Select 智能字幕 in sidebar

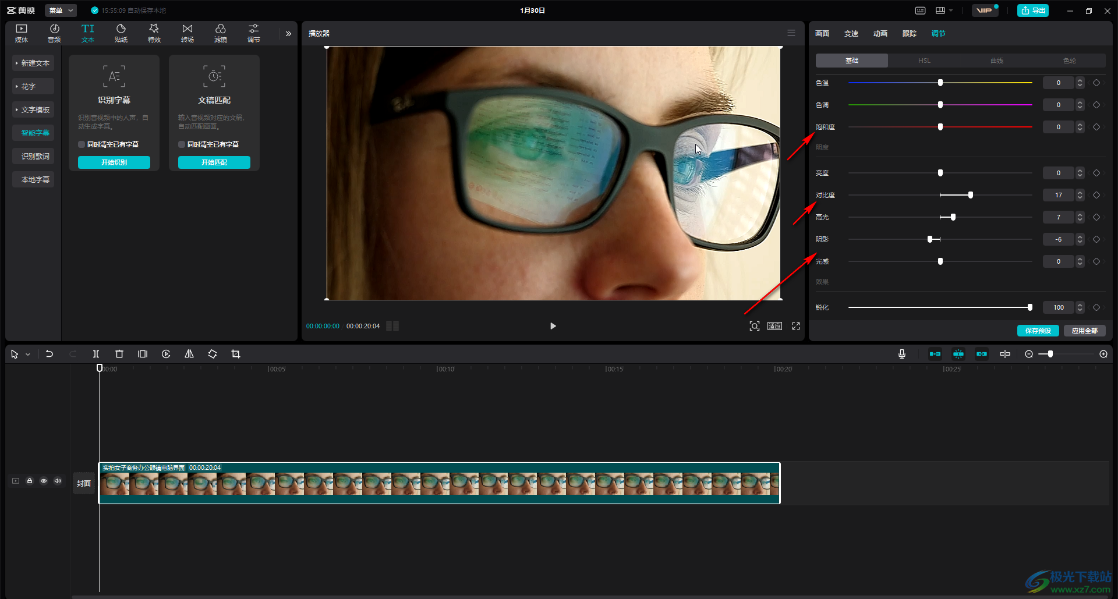point(33,133)
